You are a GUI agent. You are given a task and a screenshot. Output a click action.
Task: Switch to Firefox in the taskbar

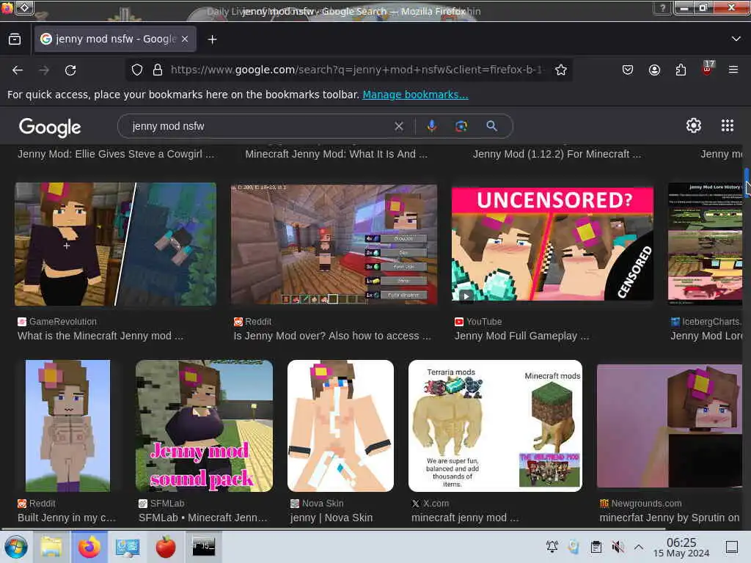[x=89, y=547]
